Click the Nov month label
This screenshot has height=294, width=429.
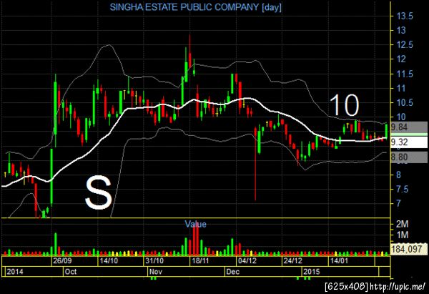pyautogui.click(x=156, y=272)
